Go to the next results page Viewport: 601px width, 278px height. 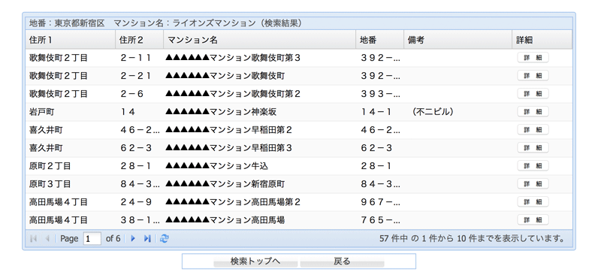pos(133,238)
